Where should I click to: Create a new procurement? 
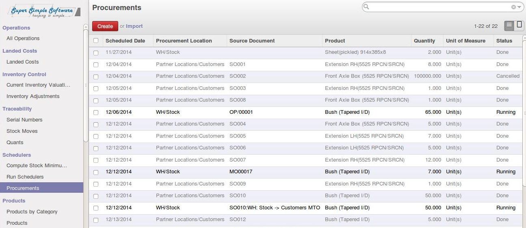pyautogui.click(x=105, y=26)
